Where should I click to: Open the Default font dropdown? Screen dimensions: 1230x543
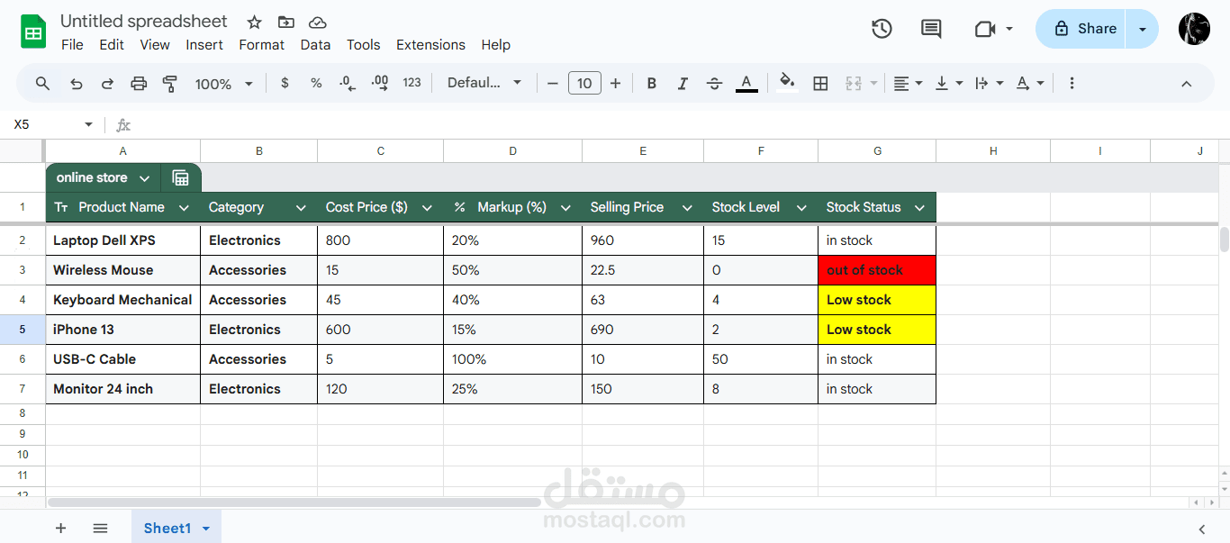click(484, 83)
